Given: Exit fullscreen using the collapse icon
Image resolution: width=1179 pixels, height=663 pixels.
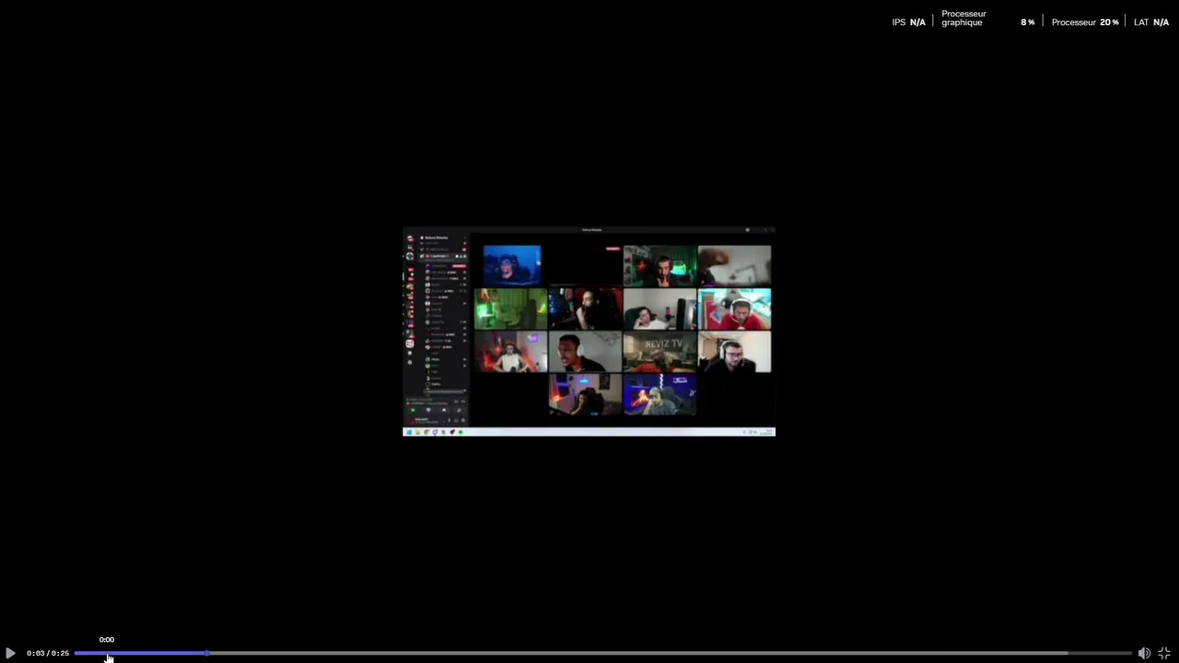Looking at the screenshot, I should pos(1164,653).
